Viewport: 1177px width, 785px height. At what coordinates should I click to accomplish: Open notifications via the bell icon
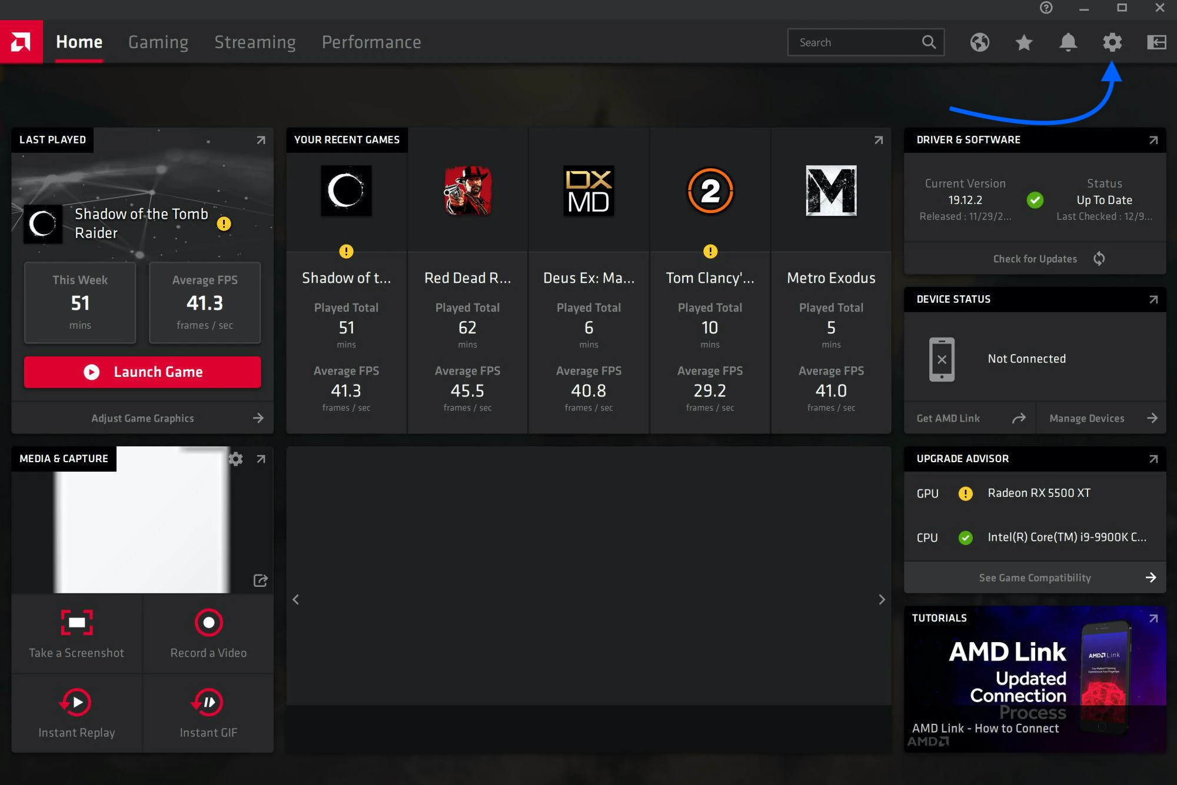1068,42
